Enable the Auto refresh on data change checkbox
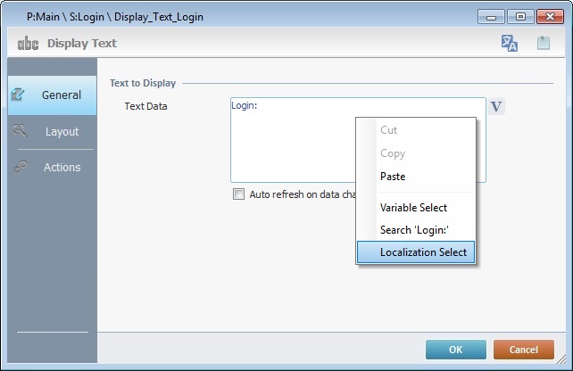 pos(238,194)
